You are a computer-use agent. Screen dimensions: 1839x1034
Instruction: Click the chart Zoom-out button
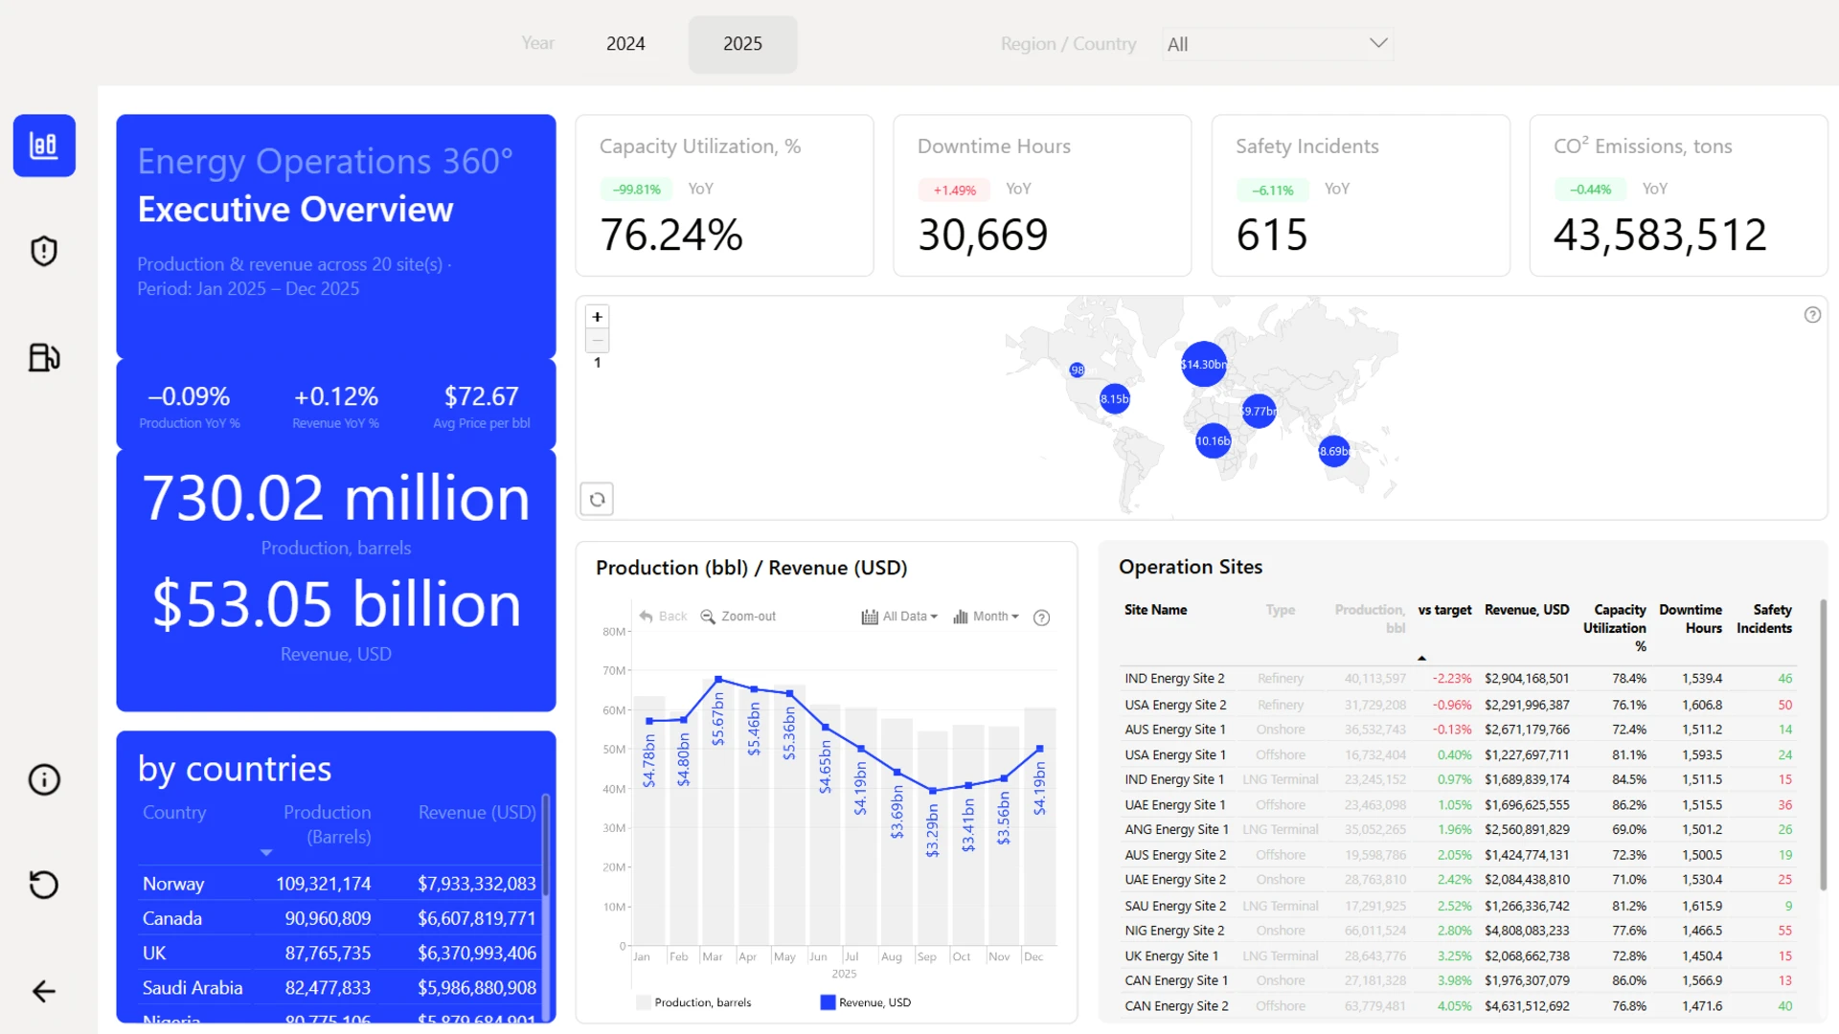click(x=738, y=617)
